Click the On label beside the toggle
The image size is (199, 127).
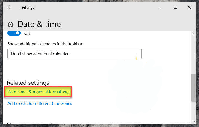27,33
